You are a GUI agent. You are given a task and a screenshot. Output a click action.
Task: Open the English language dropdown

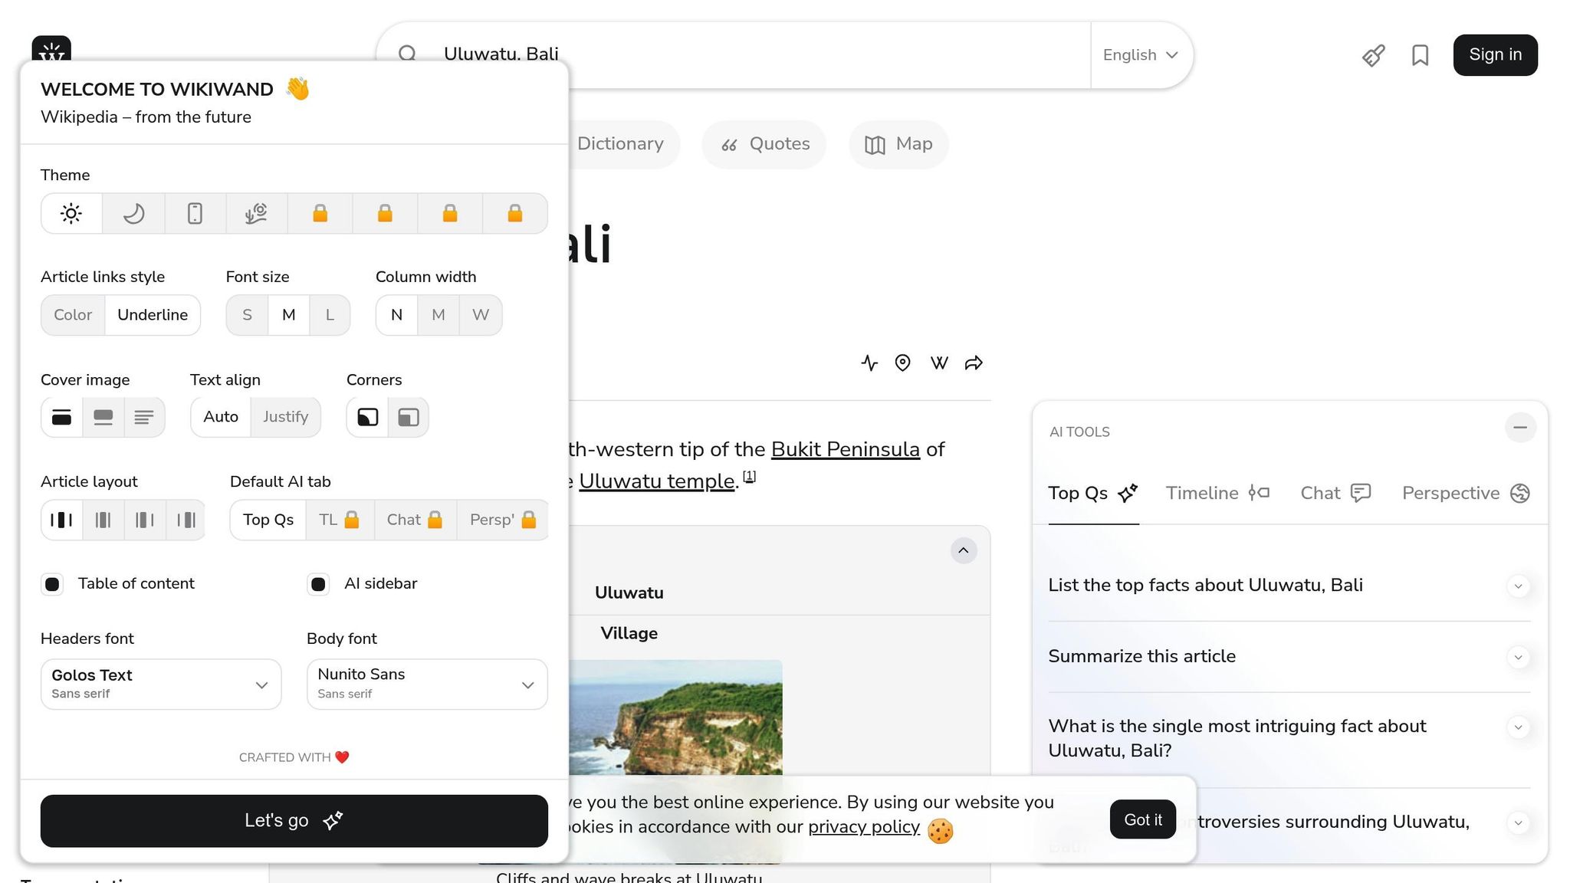pyautogui.click(x=1140, y=55)
